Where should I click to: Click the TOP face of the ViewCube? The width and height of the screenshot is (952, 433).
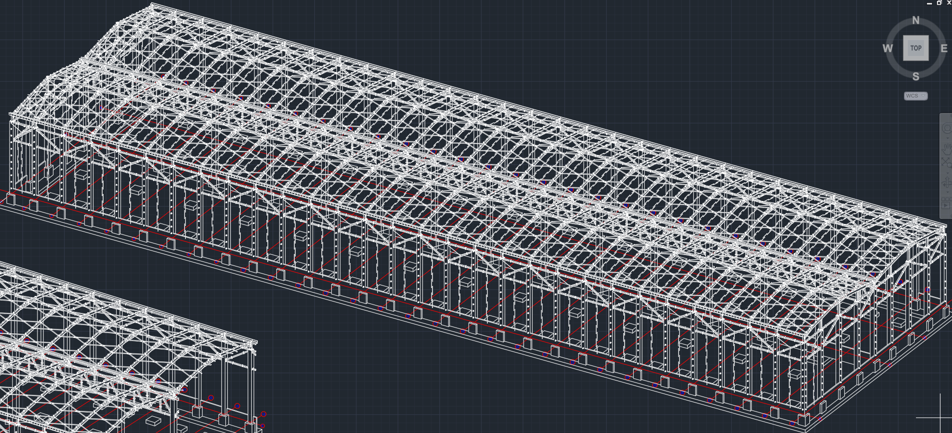click(x=915, y=48)
